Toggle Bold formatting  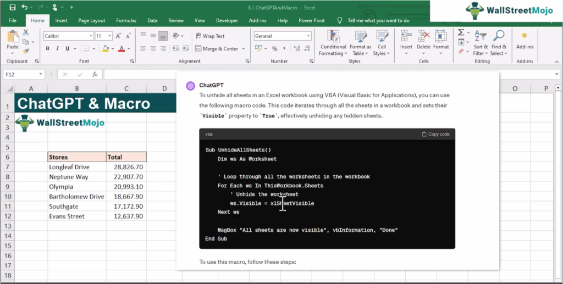click(x=47, y=48)
